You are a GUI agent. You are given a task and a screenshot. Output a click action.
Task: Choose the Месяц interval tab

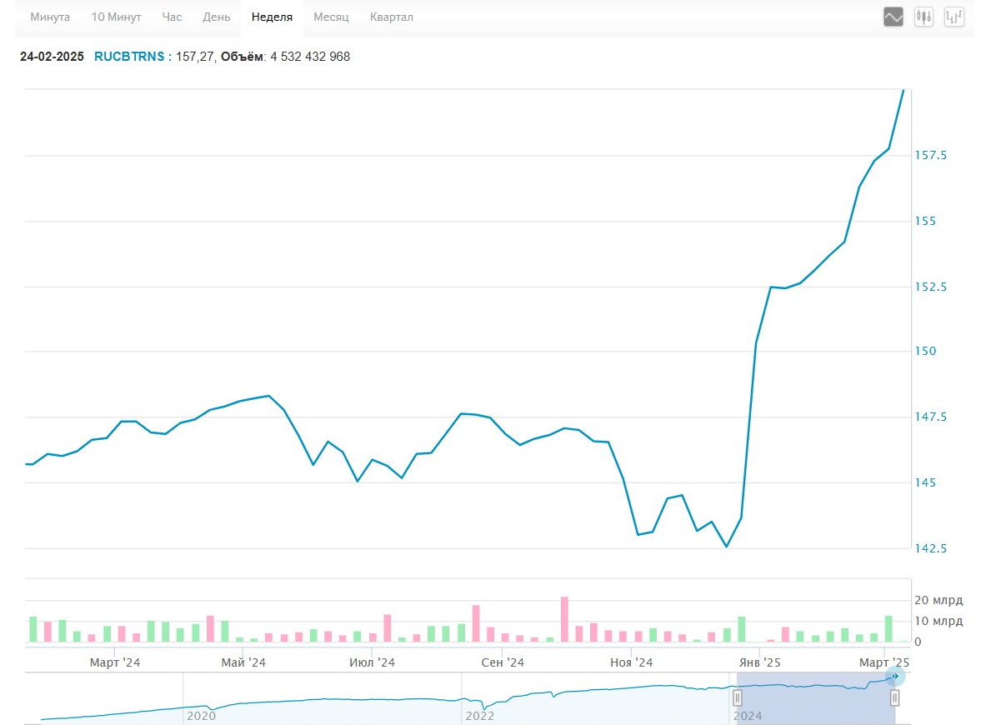tap(331, 17)
